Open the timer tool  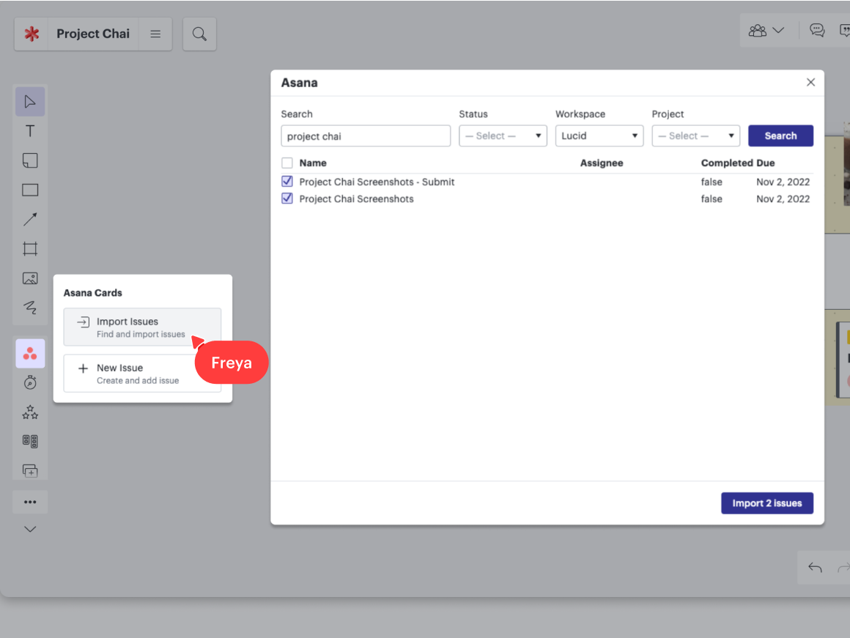(30, 382)
